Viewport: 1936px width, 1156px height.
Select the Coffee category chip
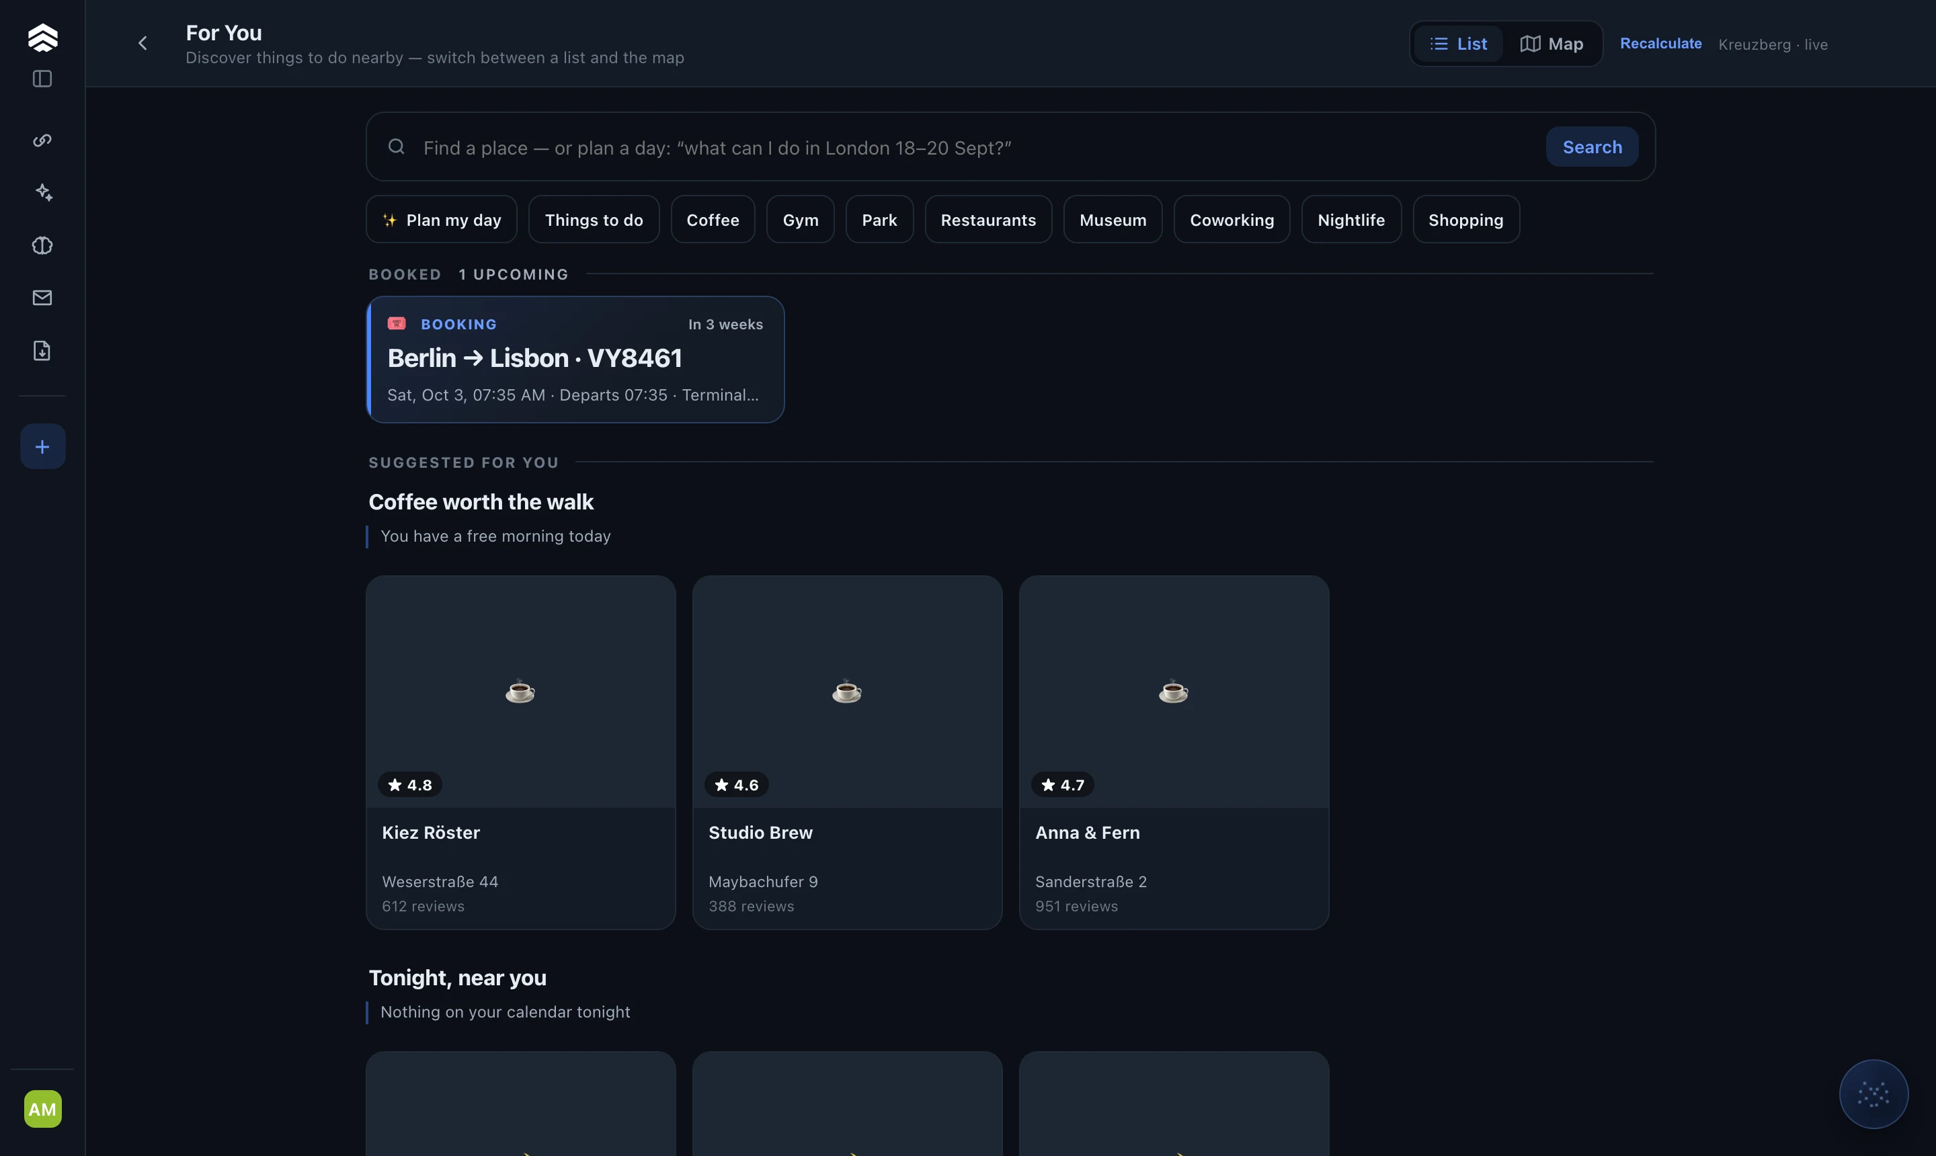713,220
